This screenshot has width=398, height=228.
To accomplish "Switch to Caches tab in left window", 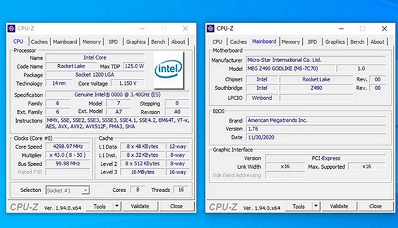I will click(x=40, y=42).
